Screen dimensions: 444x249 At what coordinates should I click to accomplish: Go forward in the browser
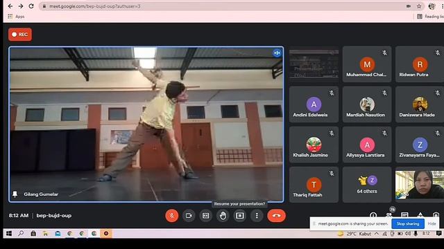(21, 6)
